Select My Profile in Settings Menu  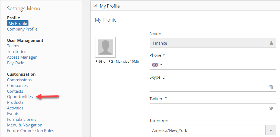coord(18,23)
